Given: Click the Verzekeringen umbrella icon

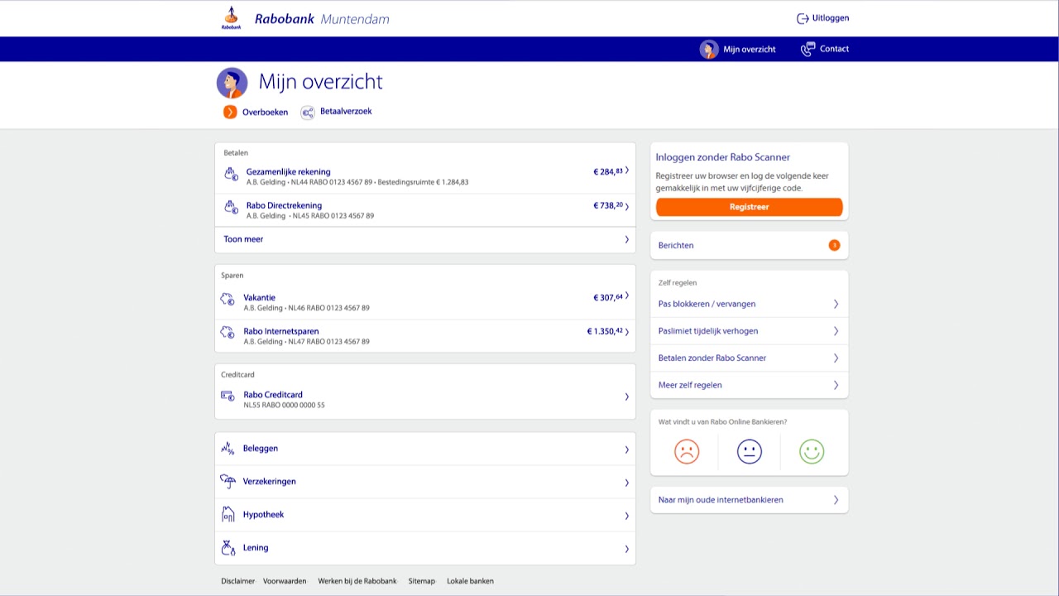Looking at the screenshot, I should (228, 482).
